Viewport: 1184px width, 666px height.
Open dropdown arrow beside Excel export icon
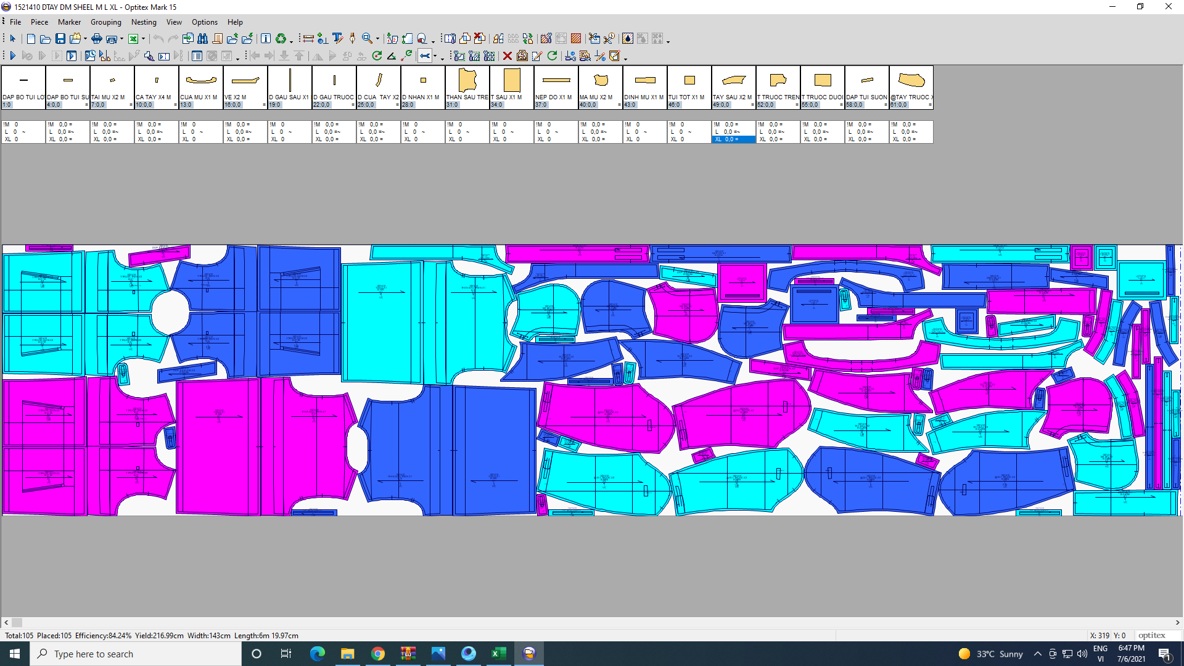click(x=143, y=39)
